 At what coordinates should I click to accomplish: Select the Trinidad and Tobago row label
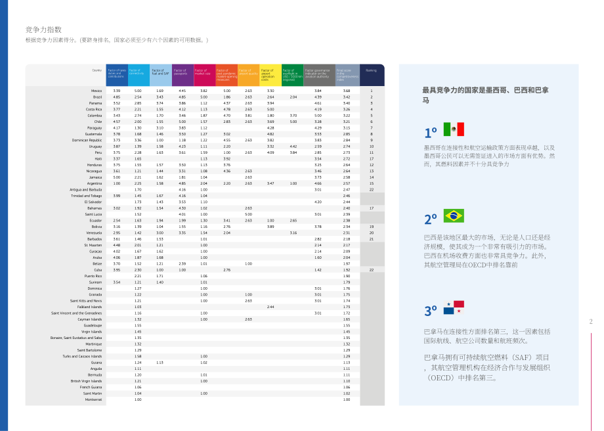86,196
